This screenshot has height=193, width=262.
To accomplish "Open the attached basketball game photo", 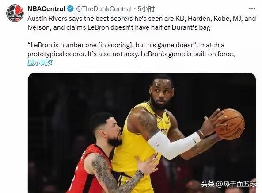I will pos(142,133).
